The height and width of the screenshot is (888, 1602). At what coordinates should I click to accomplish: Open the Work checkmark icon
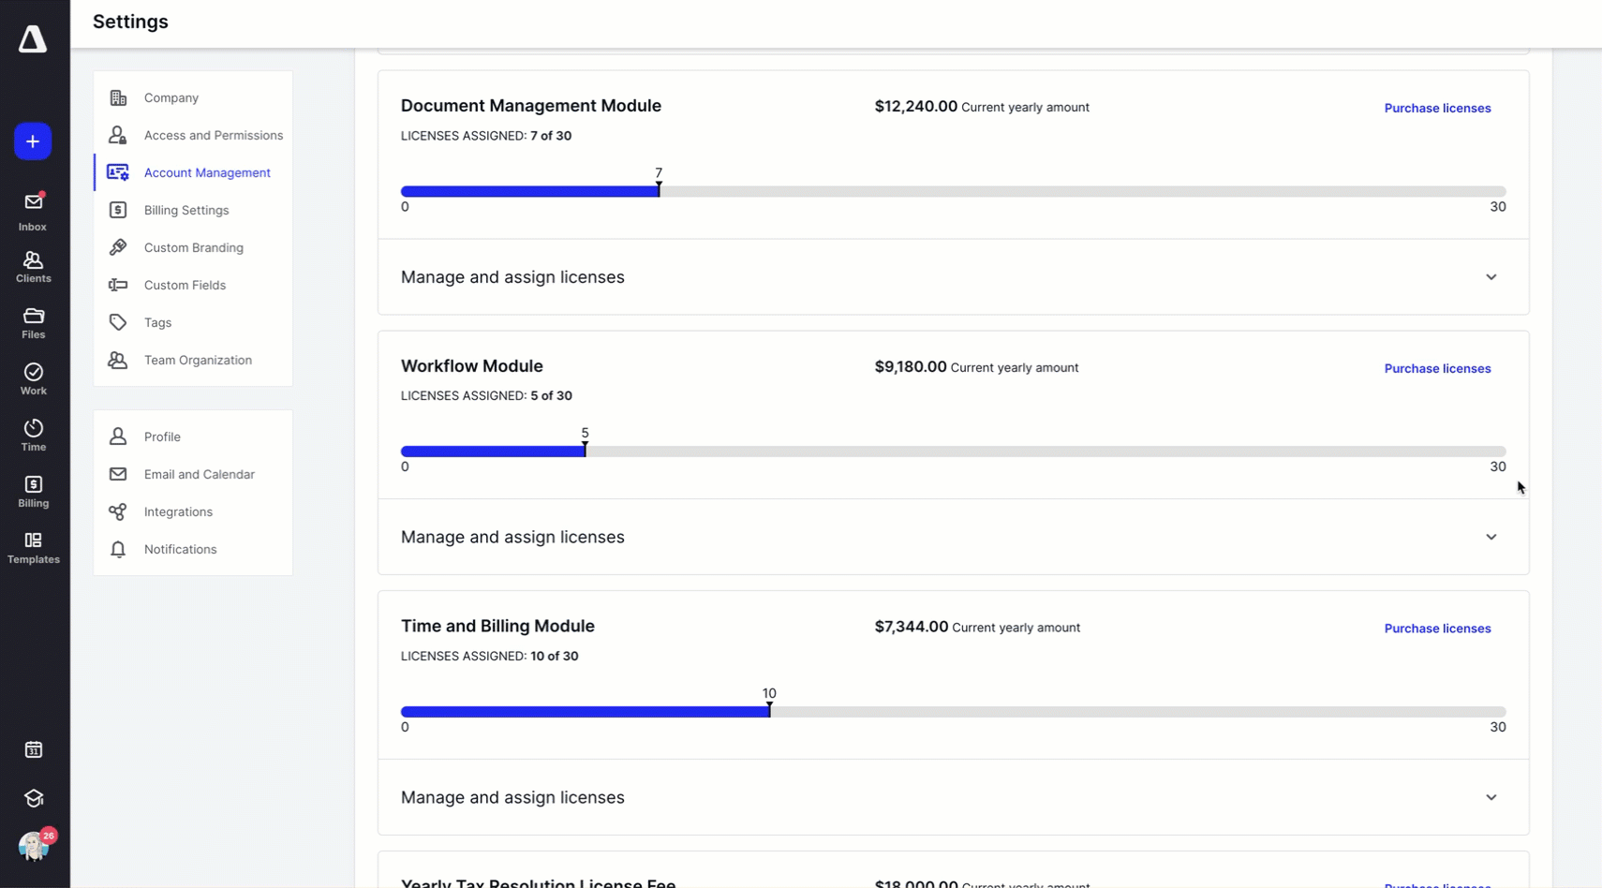(33, 379)
